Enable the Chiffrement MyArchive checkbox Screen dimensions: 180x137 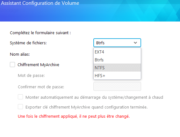point(12,65)
